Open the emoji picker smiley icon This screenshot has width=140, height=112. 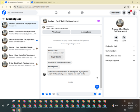click(x=95, y=94)
